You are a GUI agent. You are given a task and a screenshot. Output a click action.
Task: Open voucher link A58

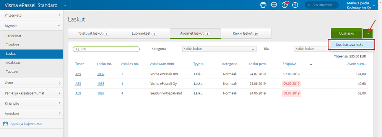[78, 93]
